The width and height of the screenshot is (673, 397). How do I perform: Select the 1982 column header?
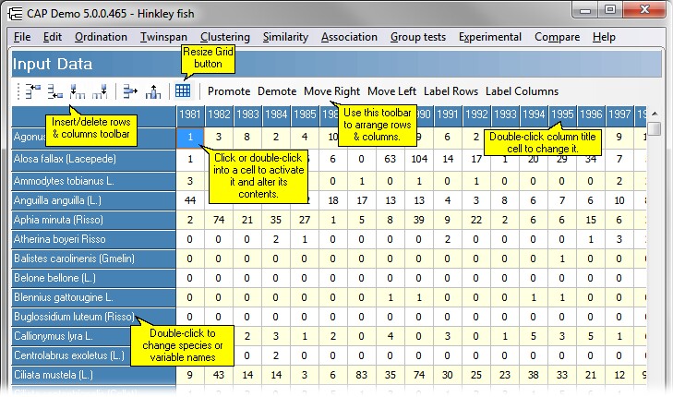pyautogui.click(x=219, y=114)
